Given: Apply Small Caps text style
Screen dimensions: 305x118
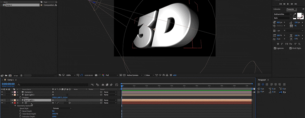Looking at the screenshot, I should click(291, 44).
